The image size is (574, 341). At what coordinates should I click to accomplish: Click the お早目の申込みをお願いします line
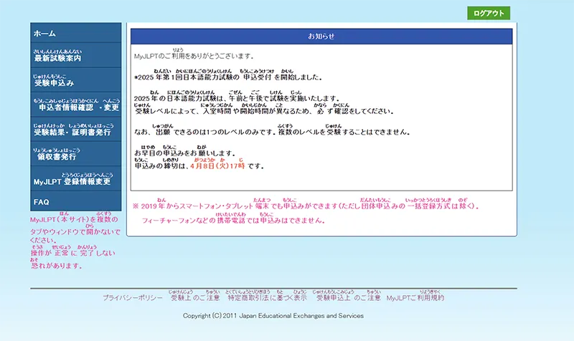[x=185, y=153]
